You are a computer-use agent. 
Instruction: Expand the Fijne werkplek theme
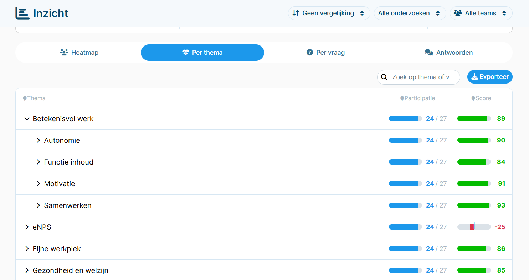(27, 249)
